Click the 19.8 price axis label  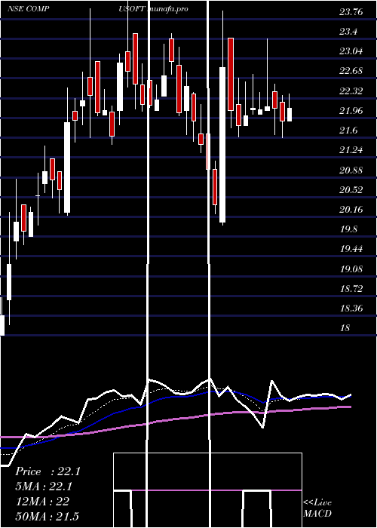pyautogui.click(x=348, y=229)
